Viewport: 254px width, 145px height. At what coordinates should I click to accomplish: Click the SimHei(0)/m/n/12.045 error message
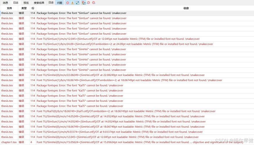[118, 137]
